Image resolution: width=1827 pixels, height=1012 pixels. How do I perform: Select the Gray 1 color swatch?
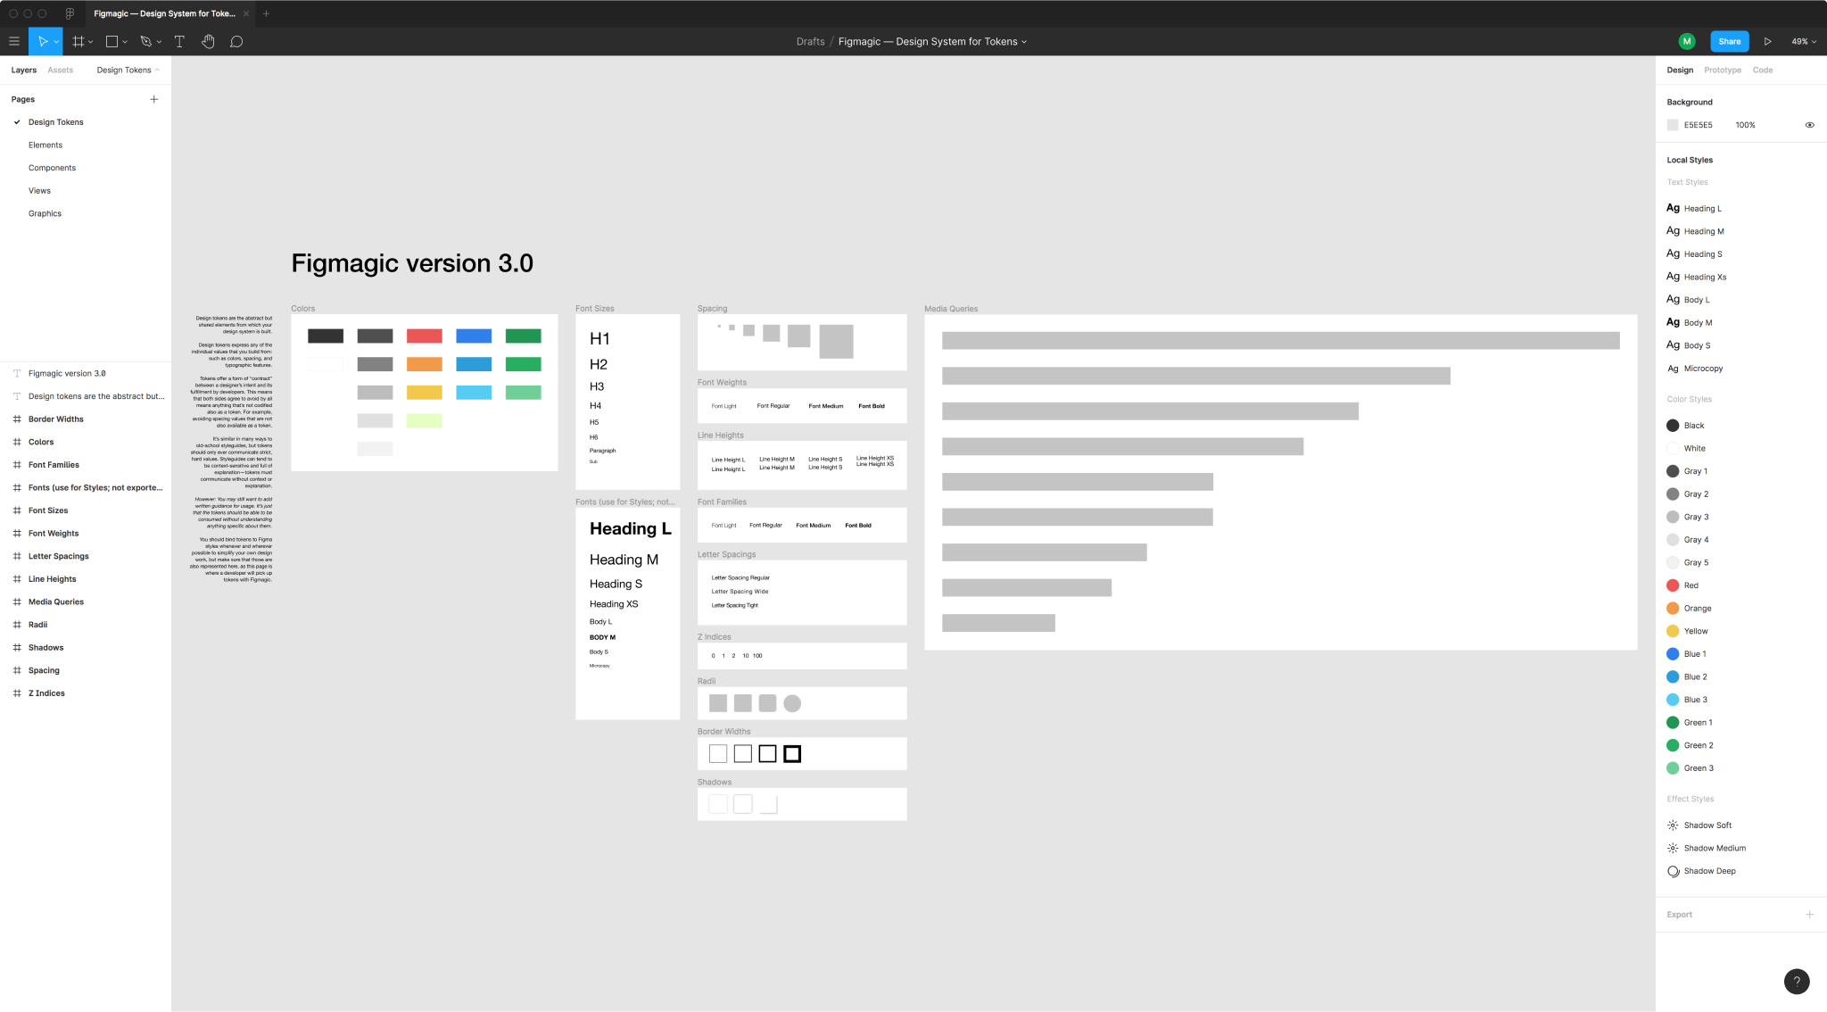1674,469
